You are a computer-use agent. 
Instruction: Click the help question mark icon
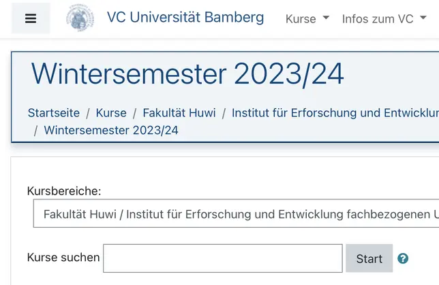403,258
